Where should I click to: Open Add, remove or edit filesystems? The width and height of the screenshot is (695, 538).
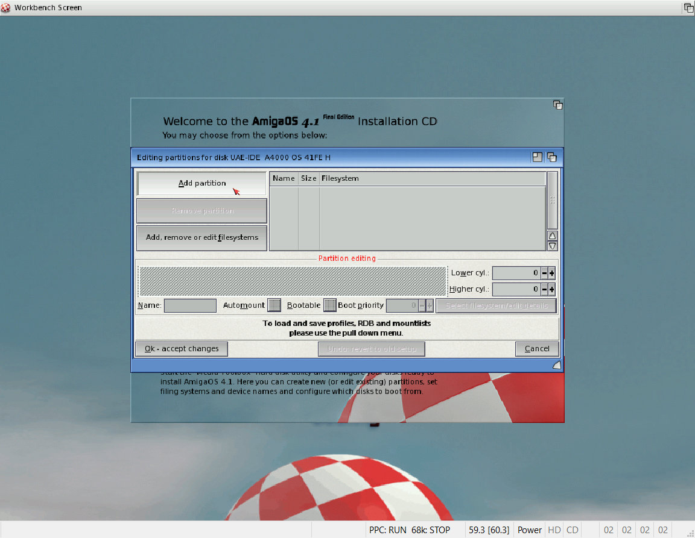(x=202, y=238)
